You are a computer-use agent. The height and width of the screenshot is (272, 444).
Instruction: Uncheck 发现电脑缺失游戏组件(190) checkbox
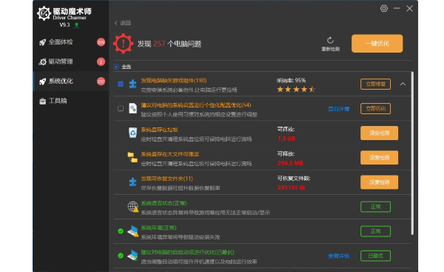(121, 84)
